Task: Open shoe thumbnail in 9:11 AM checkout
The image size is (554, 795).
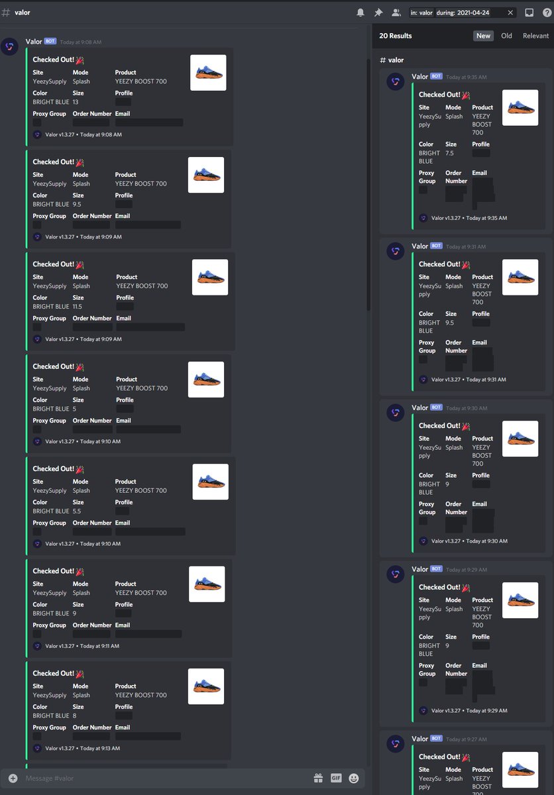Action: pyautogui.click(x=207, y=584)
